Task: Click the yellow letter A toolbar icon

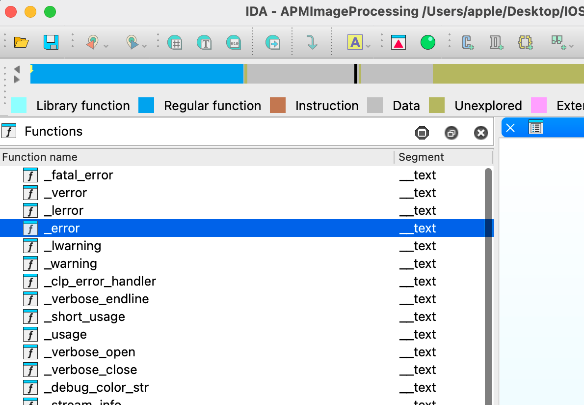Action: tap(355, 42)
